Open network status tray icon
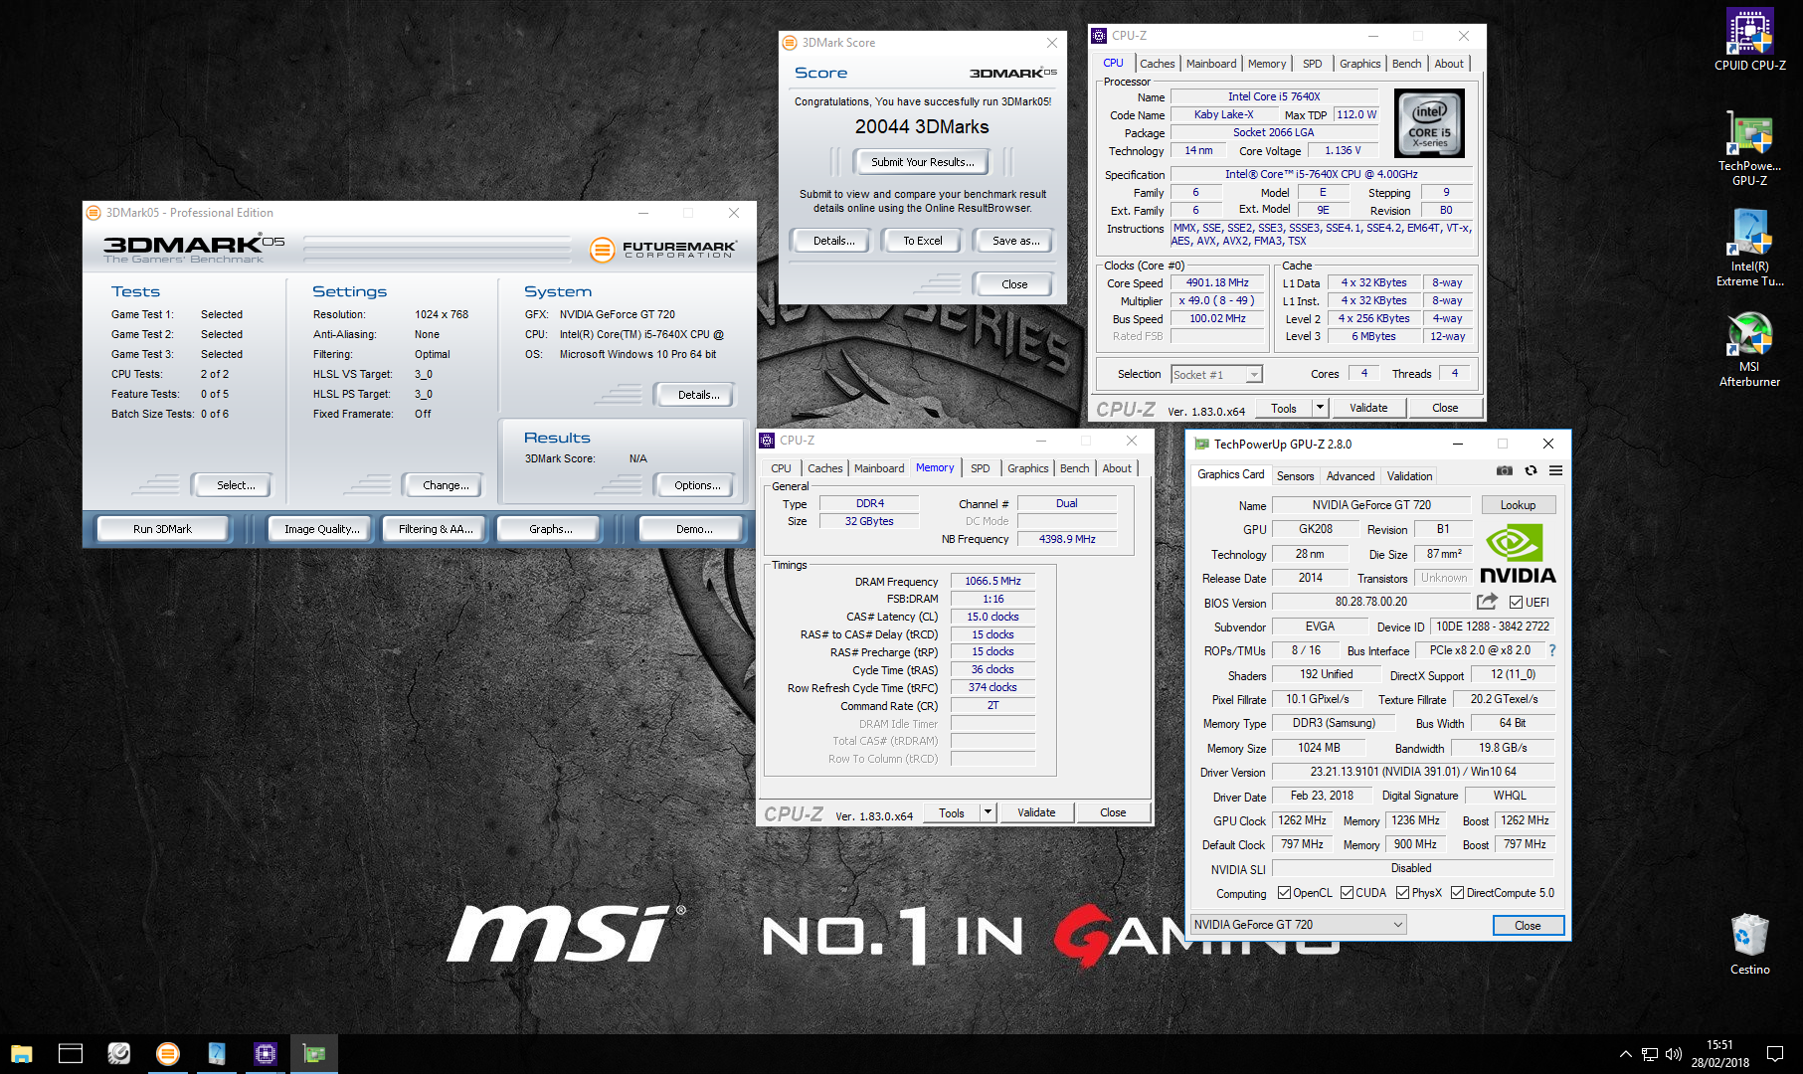The height and width of the screenshot is (1074, 1803). coord(1649,1054)
